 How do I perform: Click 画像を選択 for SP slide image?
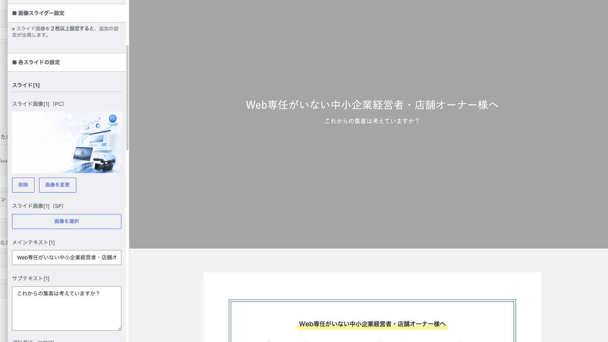pyautogui.click(x=67, y=221)
